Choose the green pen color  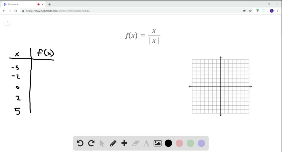[x=190, y=143]
